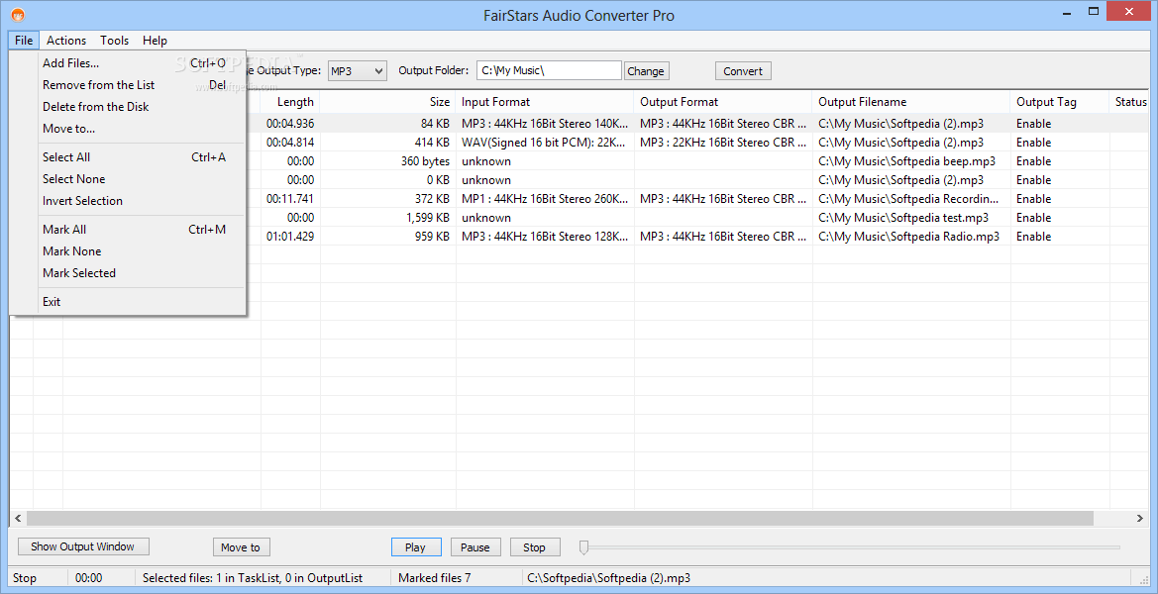Click Softpedia Radio.mp3 output filename
This screenshot has height=594, width=1158.
click(x=908, y=237)
